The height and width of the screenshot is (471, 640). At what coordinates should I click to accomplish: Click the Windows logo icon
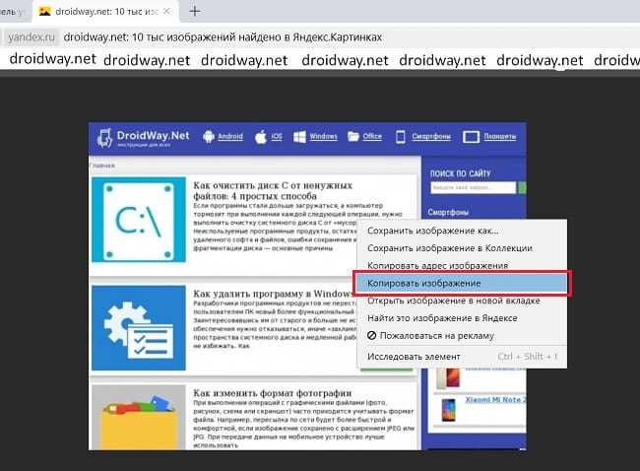tap(301, 137)
